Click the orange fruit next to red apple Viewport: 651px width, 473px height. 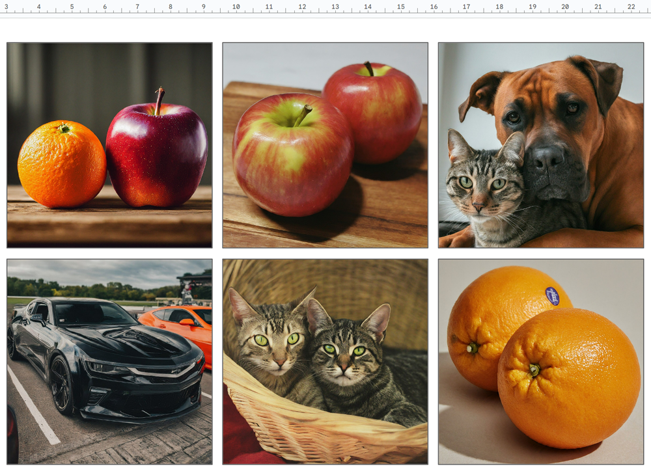62,164
